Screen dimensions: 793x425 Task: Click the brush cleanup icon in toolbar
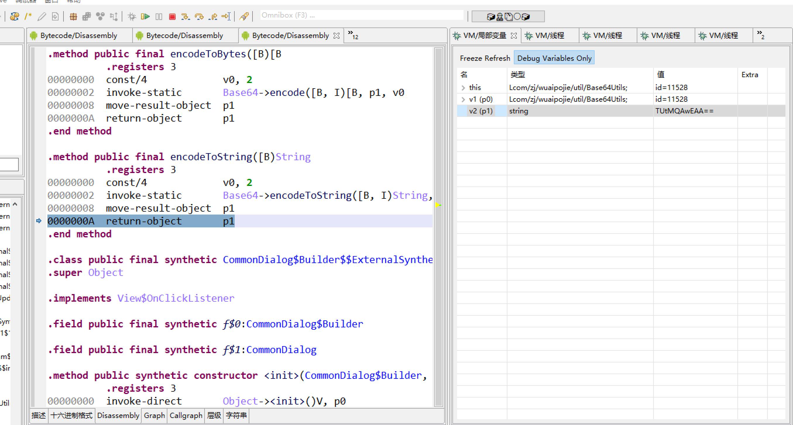click(244, 16)
